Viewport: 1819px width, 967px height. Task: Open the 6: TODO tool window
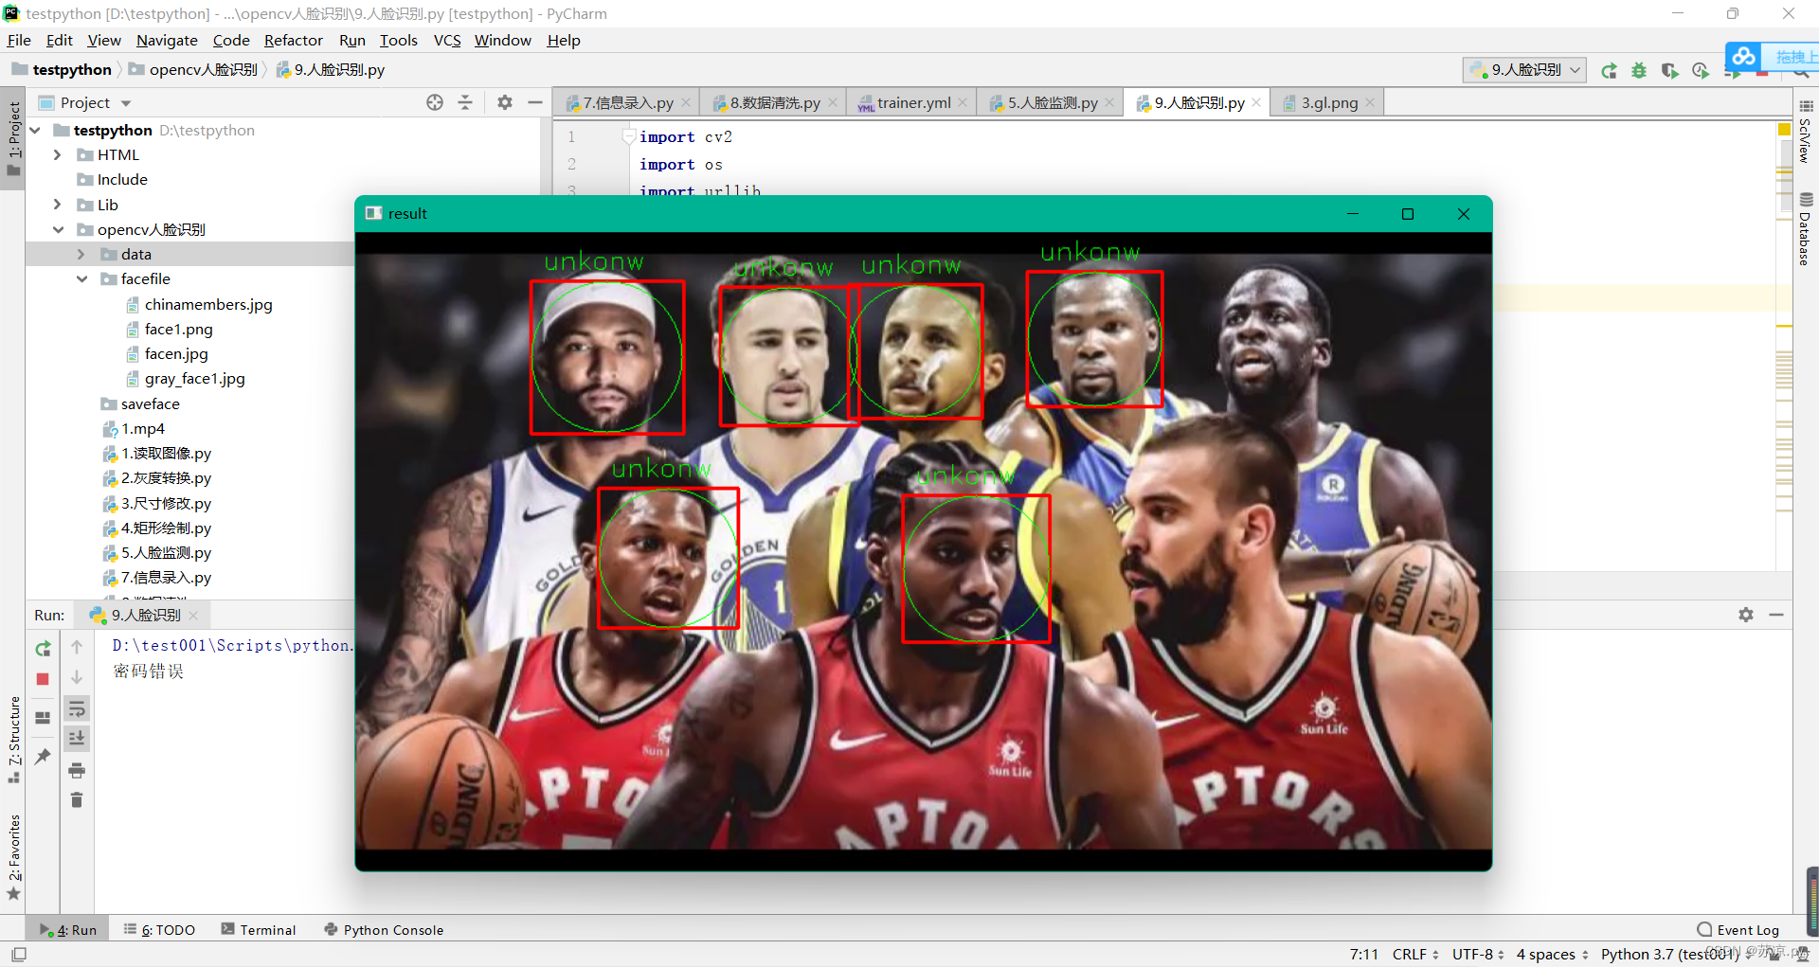159,930
